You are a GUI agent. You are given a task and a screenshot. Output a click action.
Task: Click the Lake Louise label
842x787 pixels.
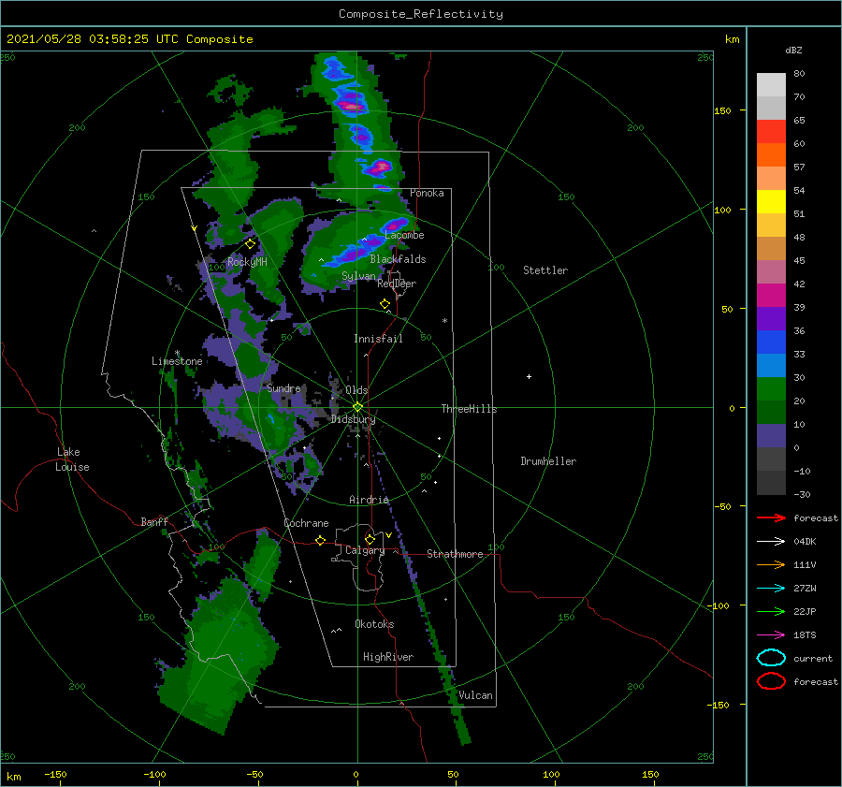point(72,459)
